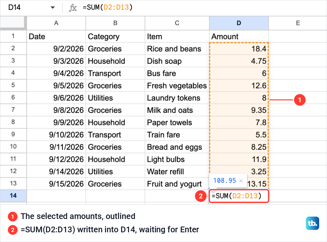Click the Transport cell in row 4
Screen dimensions: 327x242
pyautogui.click(x=115, y=74)
